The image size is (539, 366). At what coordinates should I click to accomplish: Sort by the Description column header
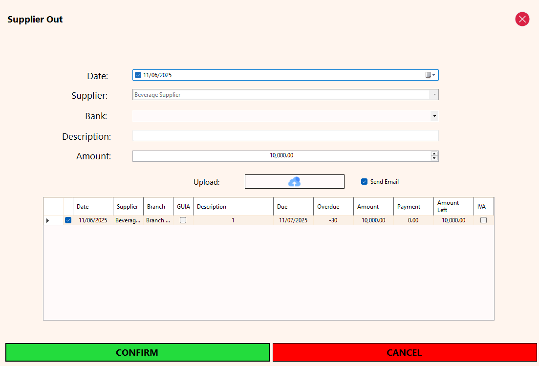(x=233, y=207)
